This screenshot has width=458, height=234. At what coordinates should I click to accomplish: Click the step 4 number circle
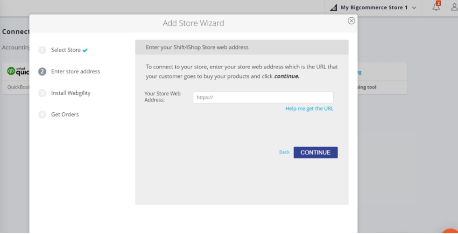tap(42, 115)
